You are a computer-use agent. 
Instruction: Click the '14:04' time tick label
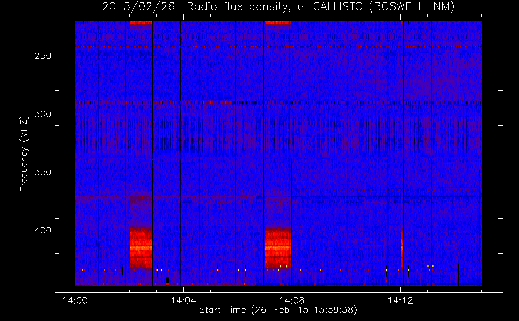[x=183, y=300]
